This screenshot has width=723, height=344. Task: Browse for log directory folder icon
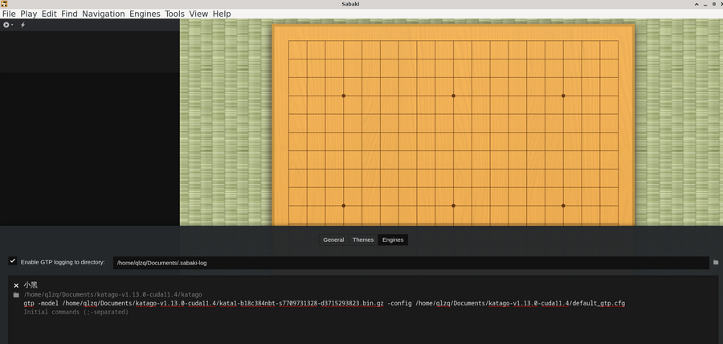716,262
